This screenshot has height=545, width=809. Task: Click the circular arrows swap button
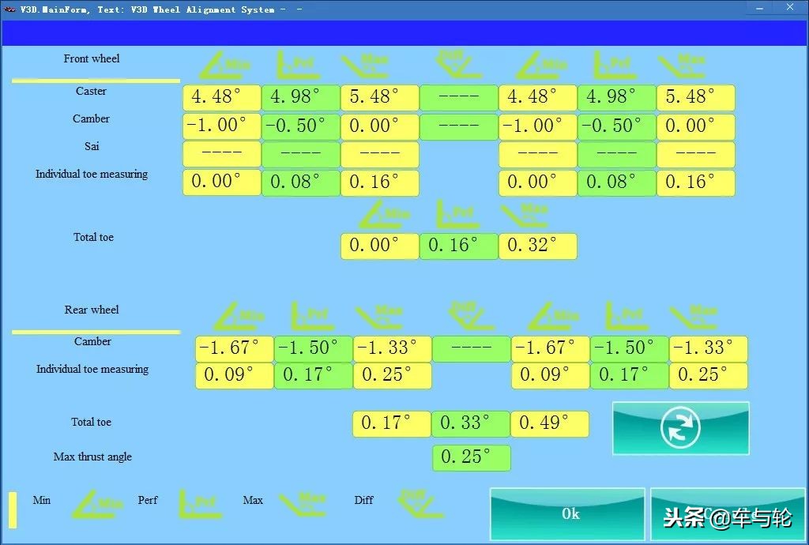pyautogui.click(x=680, y=428)
